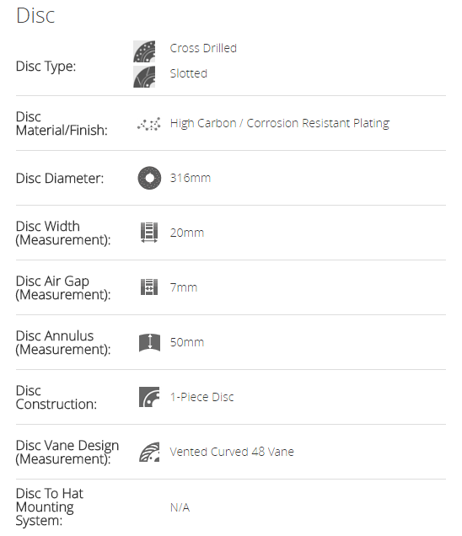Click the Slotted disc icon
This screenshot has width=462, height=536.
pos(144,77)
